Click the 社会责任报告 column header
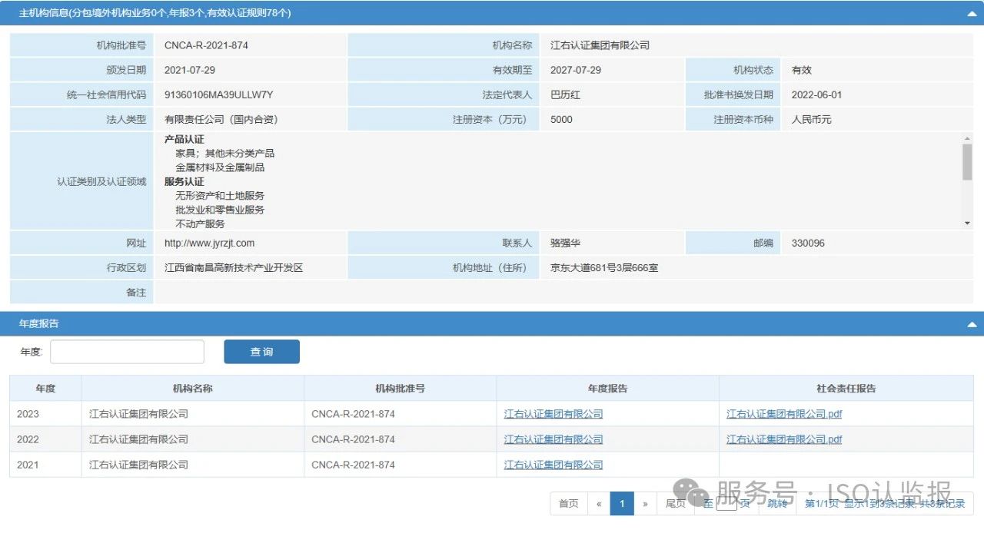 [846, 389]
